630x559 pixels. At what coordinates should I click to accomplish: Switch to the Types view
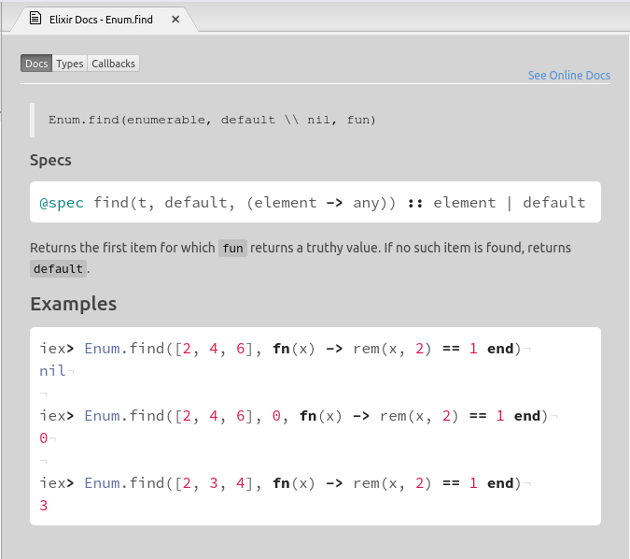[69, 64]
